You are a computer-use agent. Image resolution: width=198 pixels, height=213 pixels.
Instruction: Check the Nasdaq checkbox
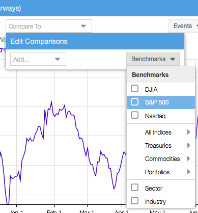click(x=135, y=115)
